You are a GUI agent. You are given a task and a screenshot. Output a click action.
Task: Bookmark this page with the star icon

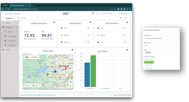pyautogui.click(x=115, y=9)
